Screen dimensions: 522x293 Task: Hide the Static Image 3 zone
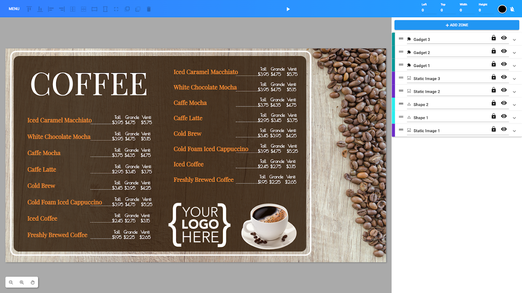(504, 77)
